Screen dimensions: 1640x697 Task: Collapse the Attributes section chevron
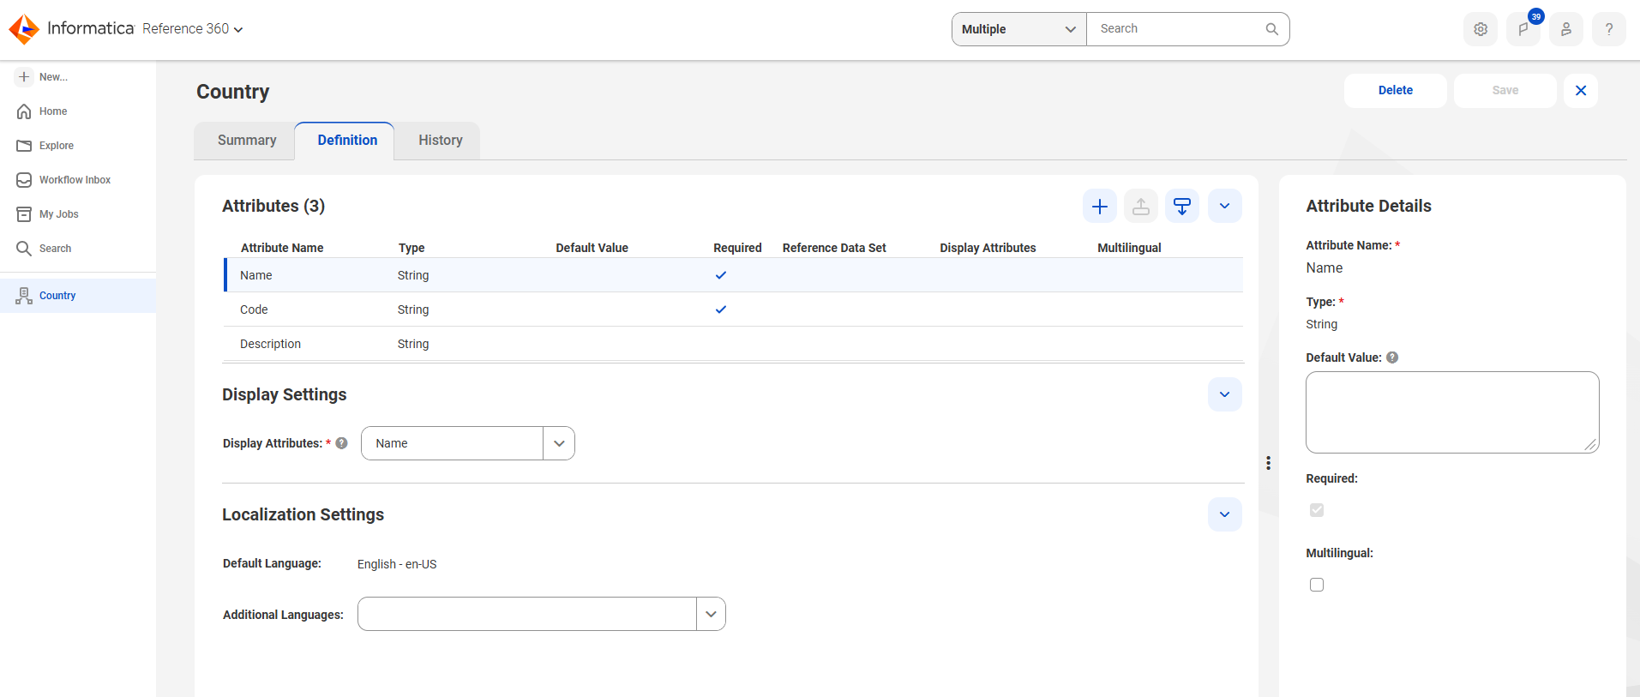tap(1225, 206)
